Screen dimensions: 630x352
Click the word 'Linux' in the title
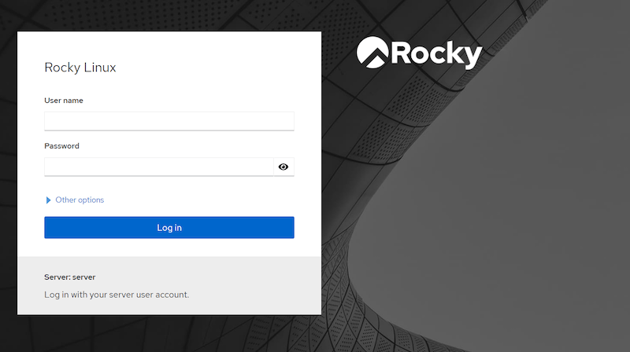point(100,68)
